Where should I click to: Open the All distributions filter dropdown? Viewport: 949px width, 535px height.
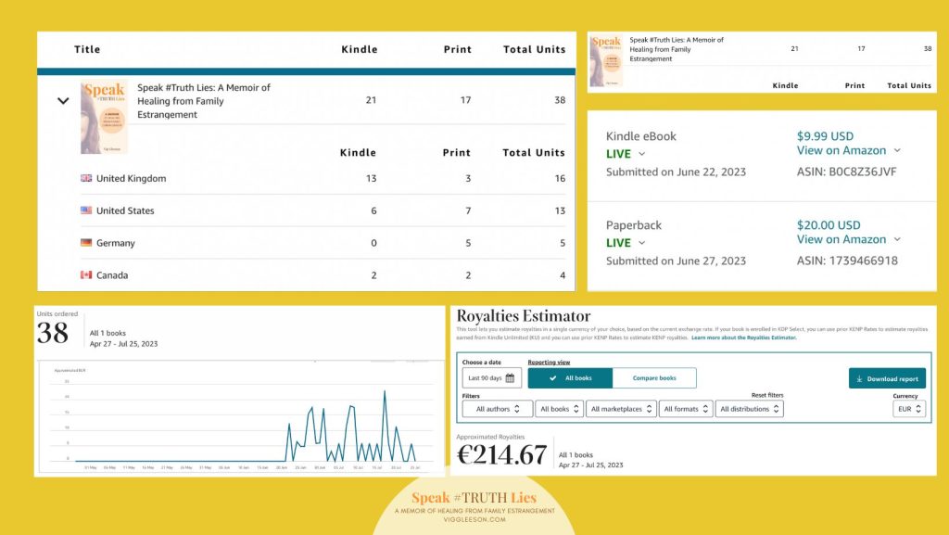[x=749, y=409]
